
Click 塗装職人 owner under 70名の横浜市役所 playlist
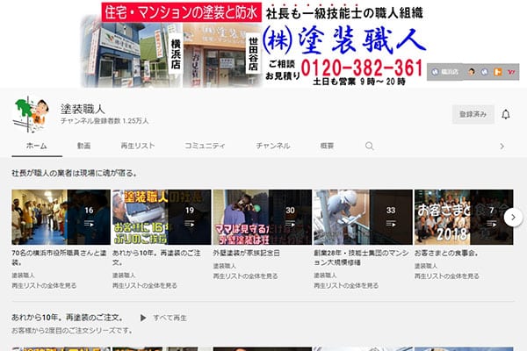(23, 276)
